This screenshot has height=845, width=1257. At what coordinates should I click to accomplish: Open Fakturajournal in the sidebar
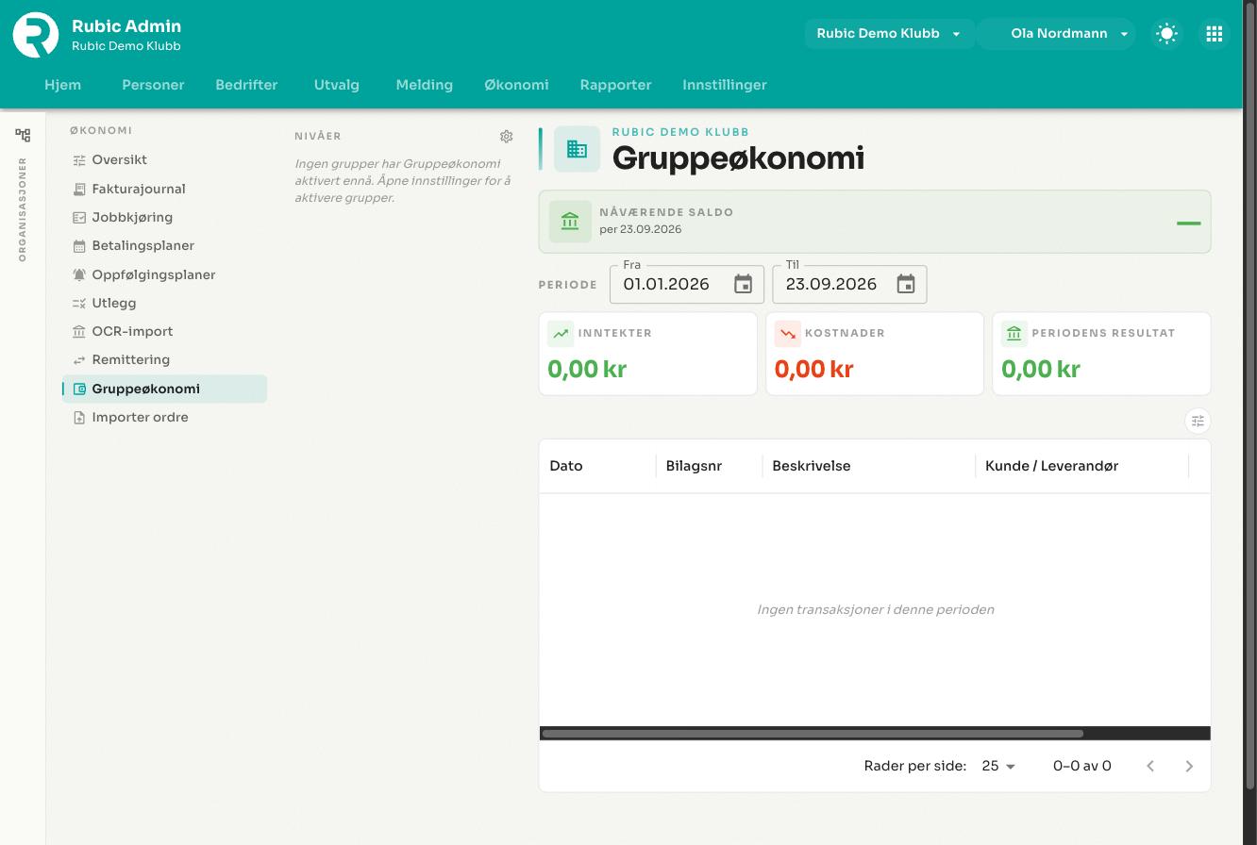coord(165,189)
